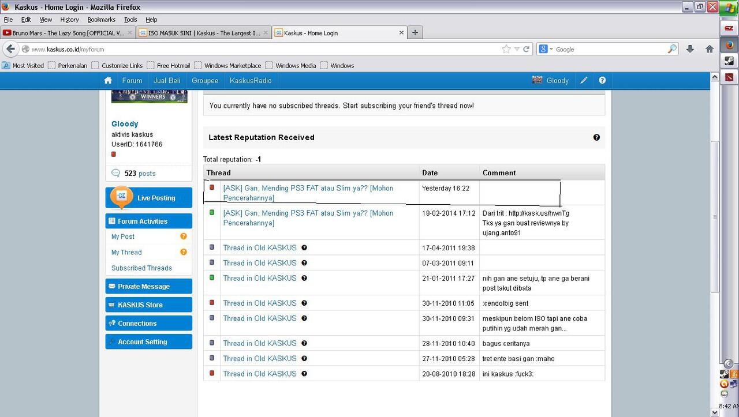Open the File menu
739x417 pixels.
(8, 20)
